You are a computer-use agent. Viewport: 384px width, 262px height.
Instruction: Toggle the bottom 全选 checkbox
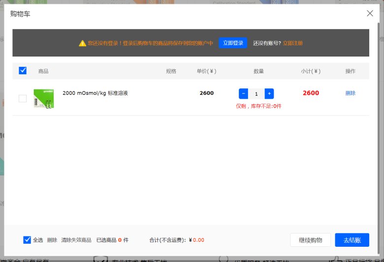[27, 240]
